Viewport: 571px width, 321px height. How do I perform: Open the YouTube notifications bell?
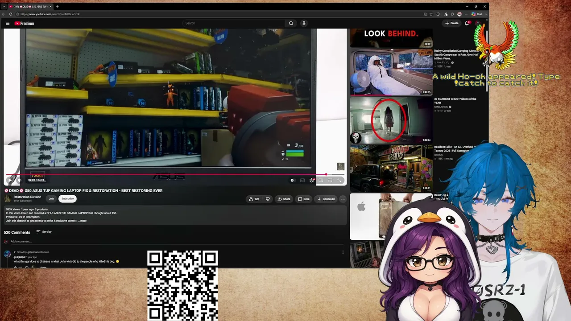(x=467, y=23)
